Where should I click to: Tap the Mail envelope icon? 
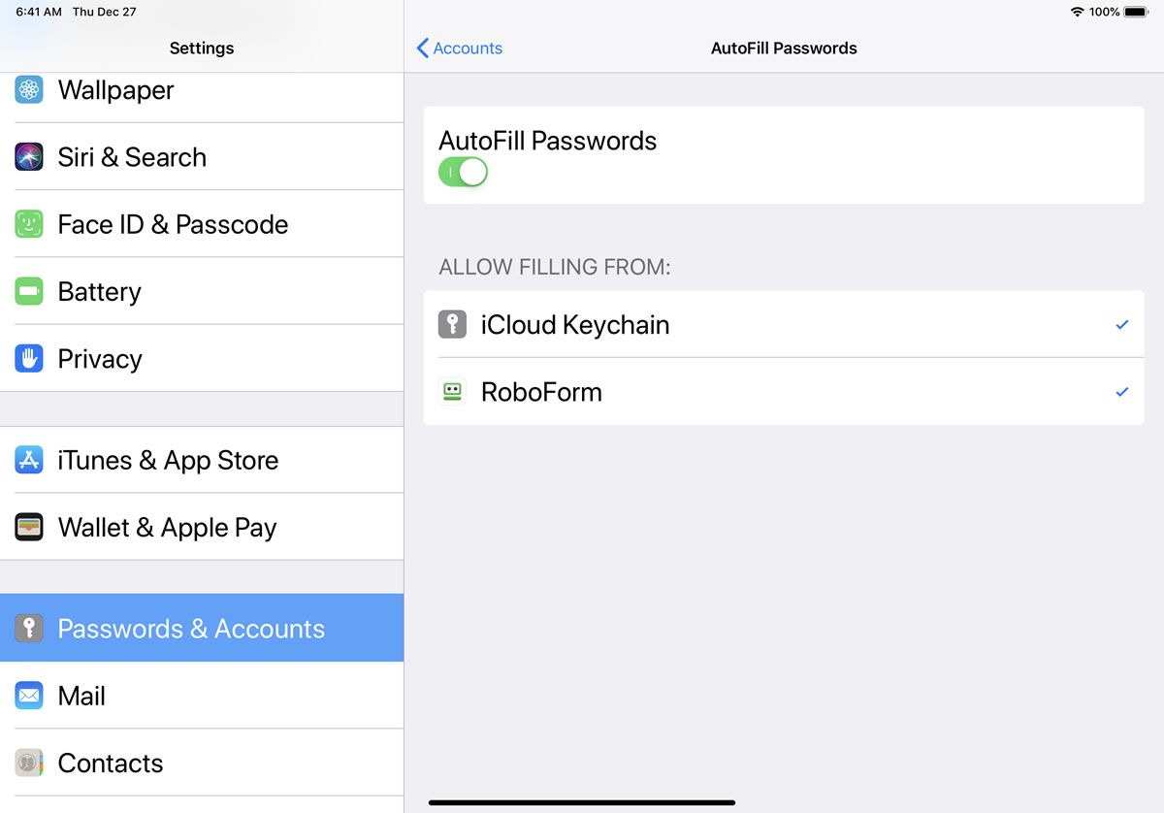tap(29, 696)
